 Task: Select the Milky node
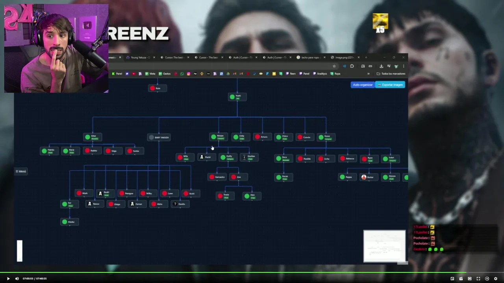tap(148, 193)
